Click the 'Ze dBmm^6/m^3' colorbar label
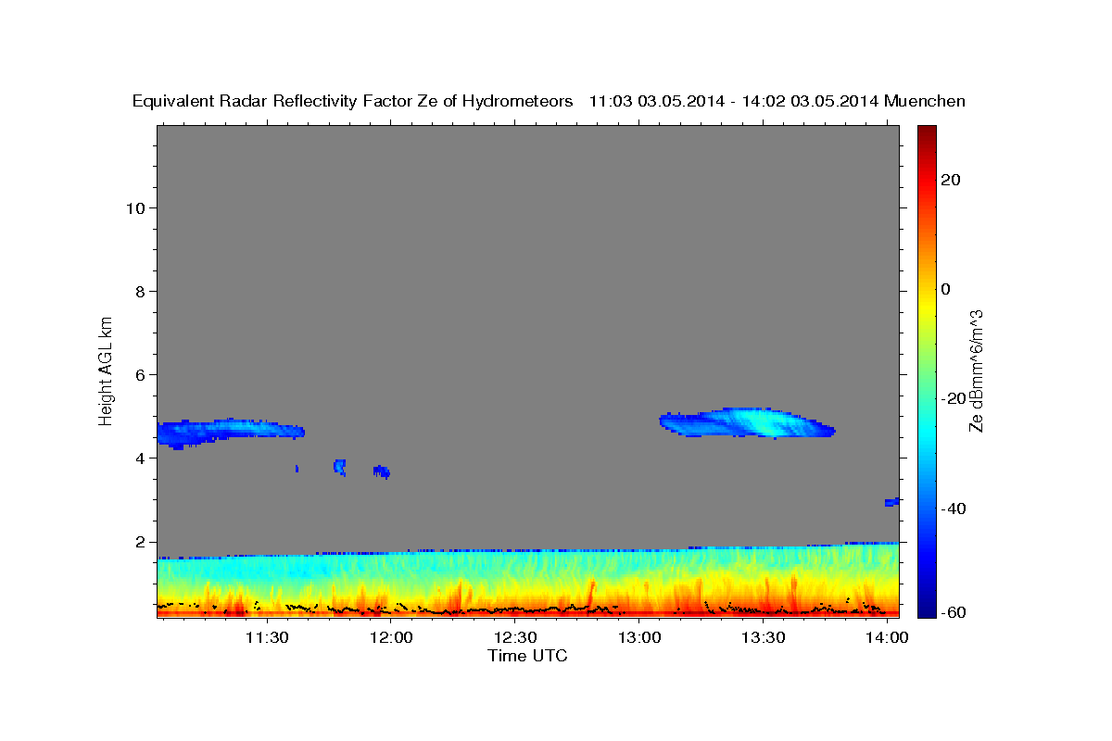The height and width of the screenshot is (741, 1112). coord(976,370)
